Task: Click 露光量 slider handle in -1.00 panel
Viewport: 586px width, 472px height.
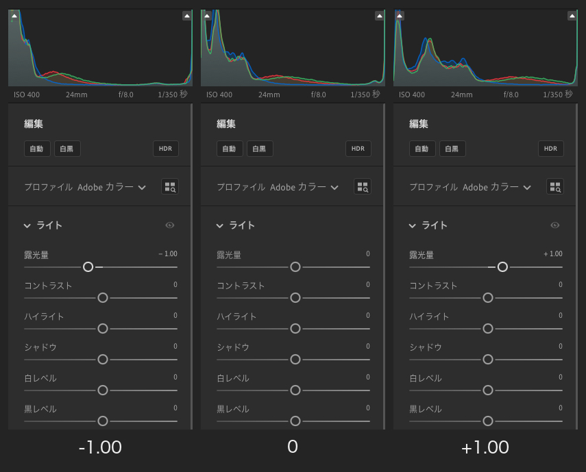Action: [88, 267]
